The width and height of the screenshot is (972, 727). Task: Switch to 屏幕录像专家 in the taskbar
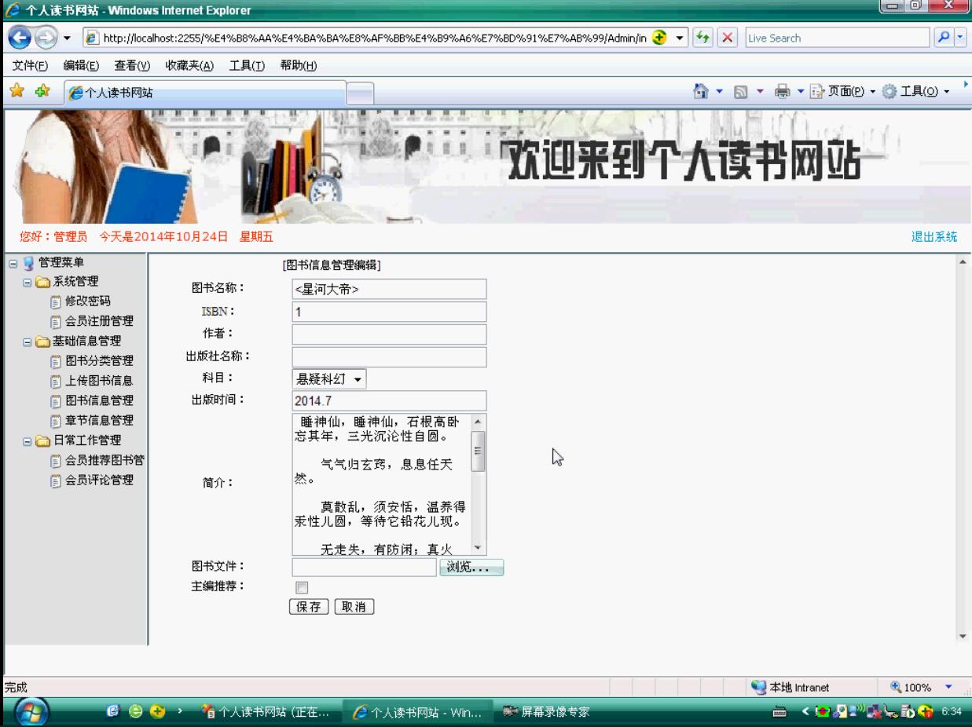(x=547, y=713)
